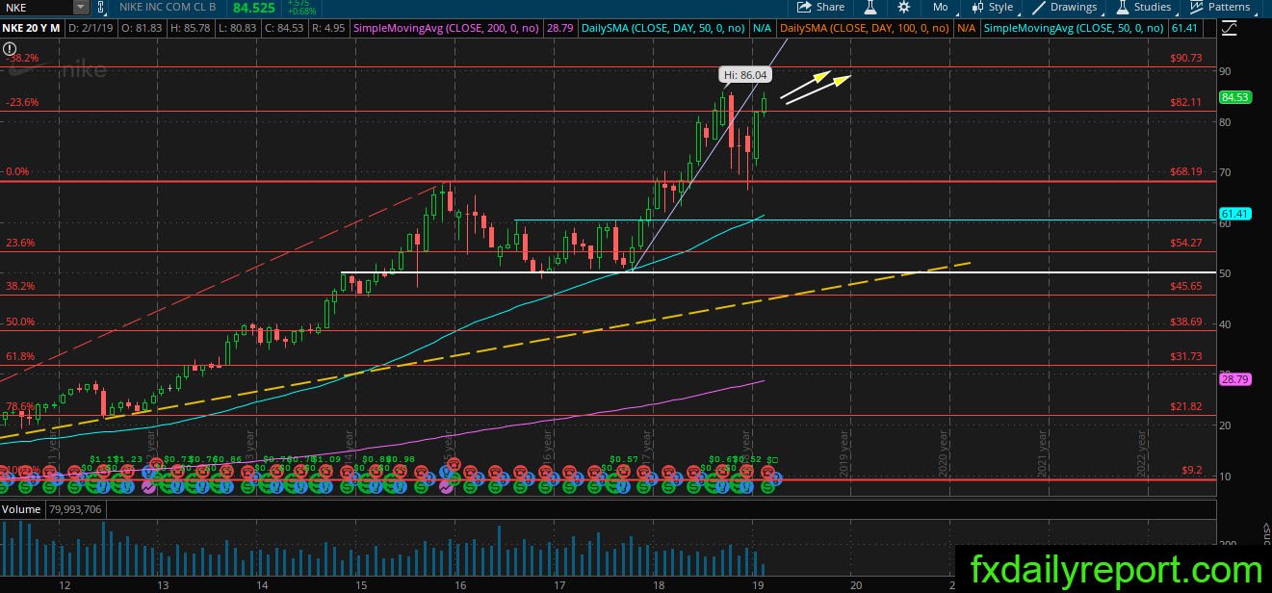1272x593 pixels.
Task: Select the SimpleMovingAvg (CLOSE, 200, 0, no) study label
Action: coord(447,29)
